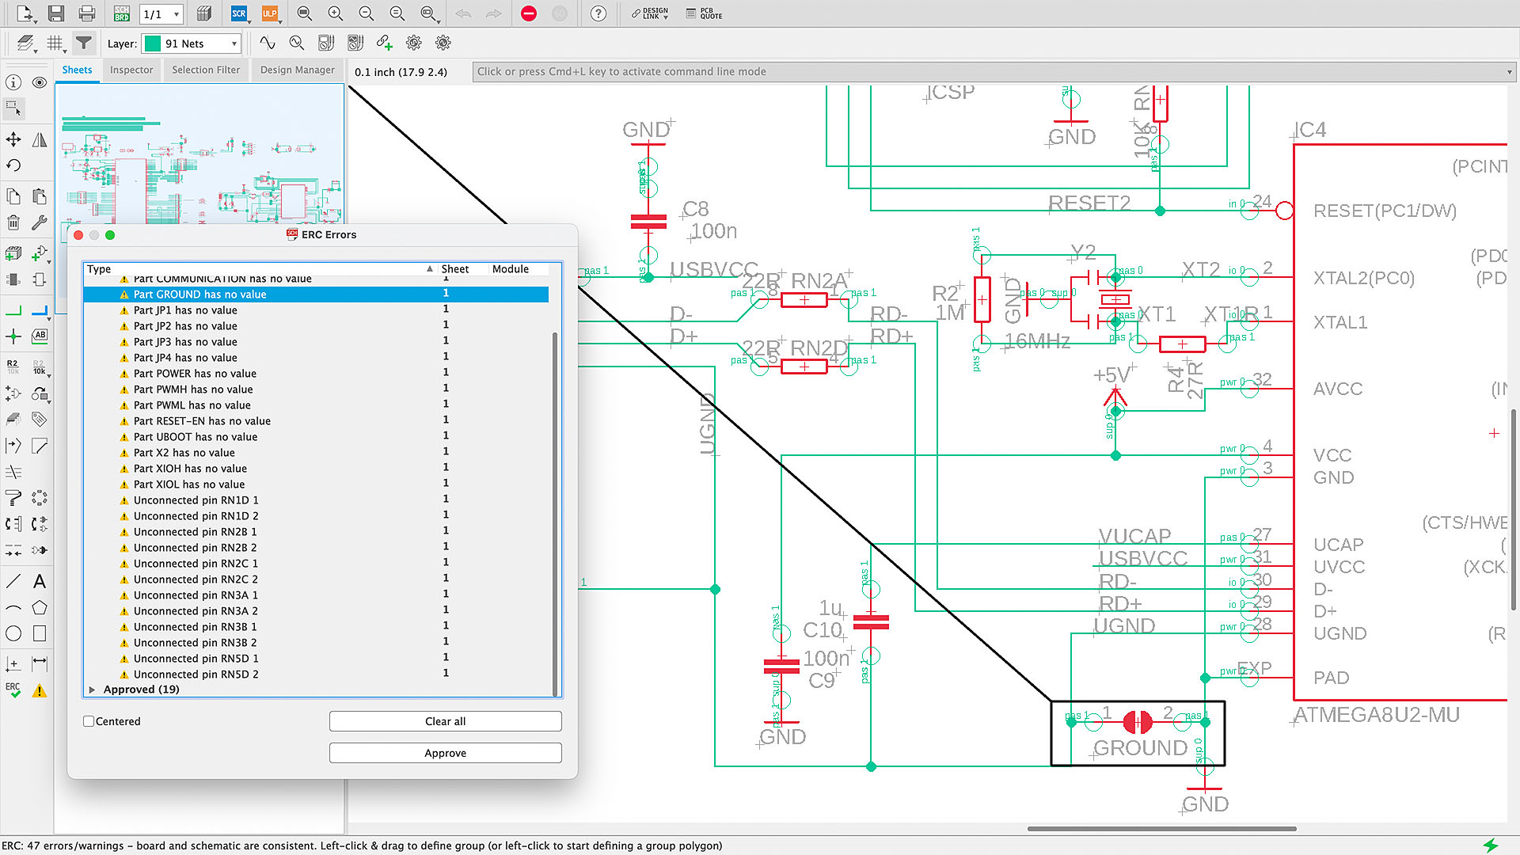Open the Design Link dropdown
The image size is (1520, 855).
pos(650,13)
